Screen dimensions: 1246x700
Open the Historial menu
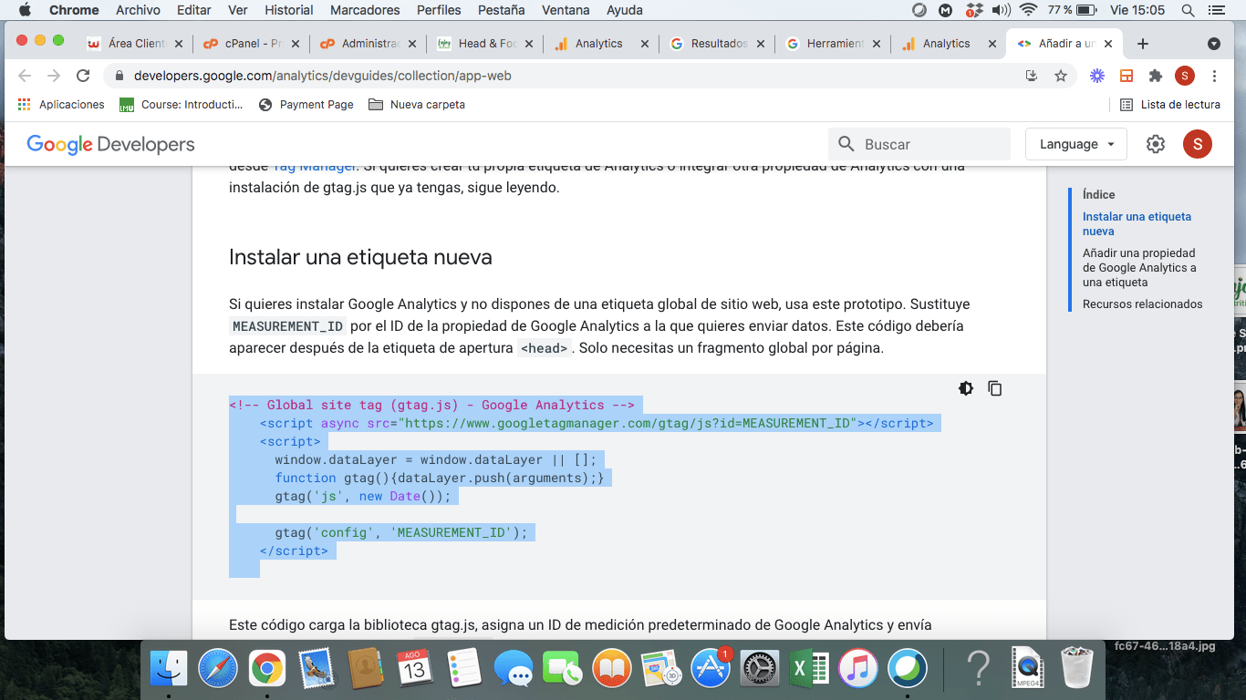tap(288, 10)
